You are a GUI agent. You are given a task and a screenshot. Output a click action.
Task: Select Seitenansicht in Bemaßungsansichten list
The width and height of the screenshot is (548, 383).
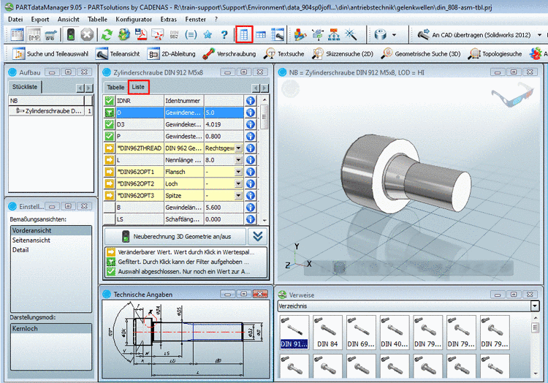point(31,240)
